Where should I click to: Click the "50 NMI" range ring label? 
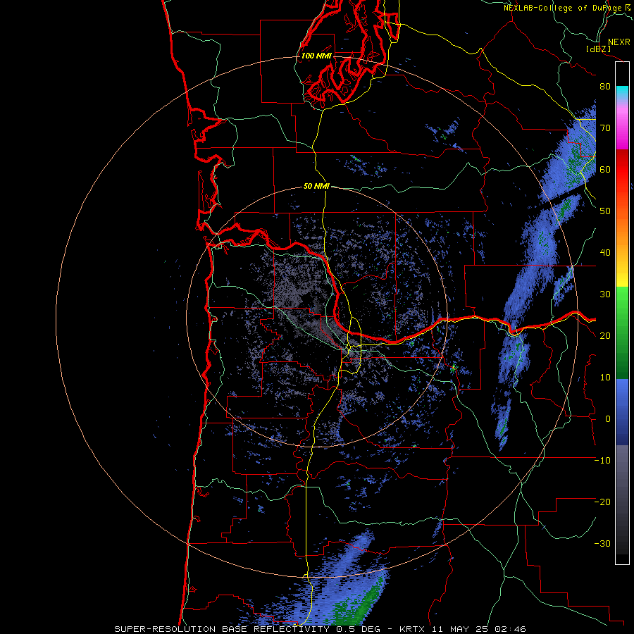pyautogui.click(x=316, y=186)
